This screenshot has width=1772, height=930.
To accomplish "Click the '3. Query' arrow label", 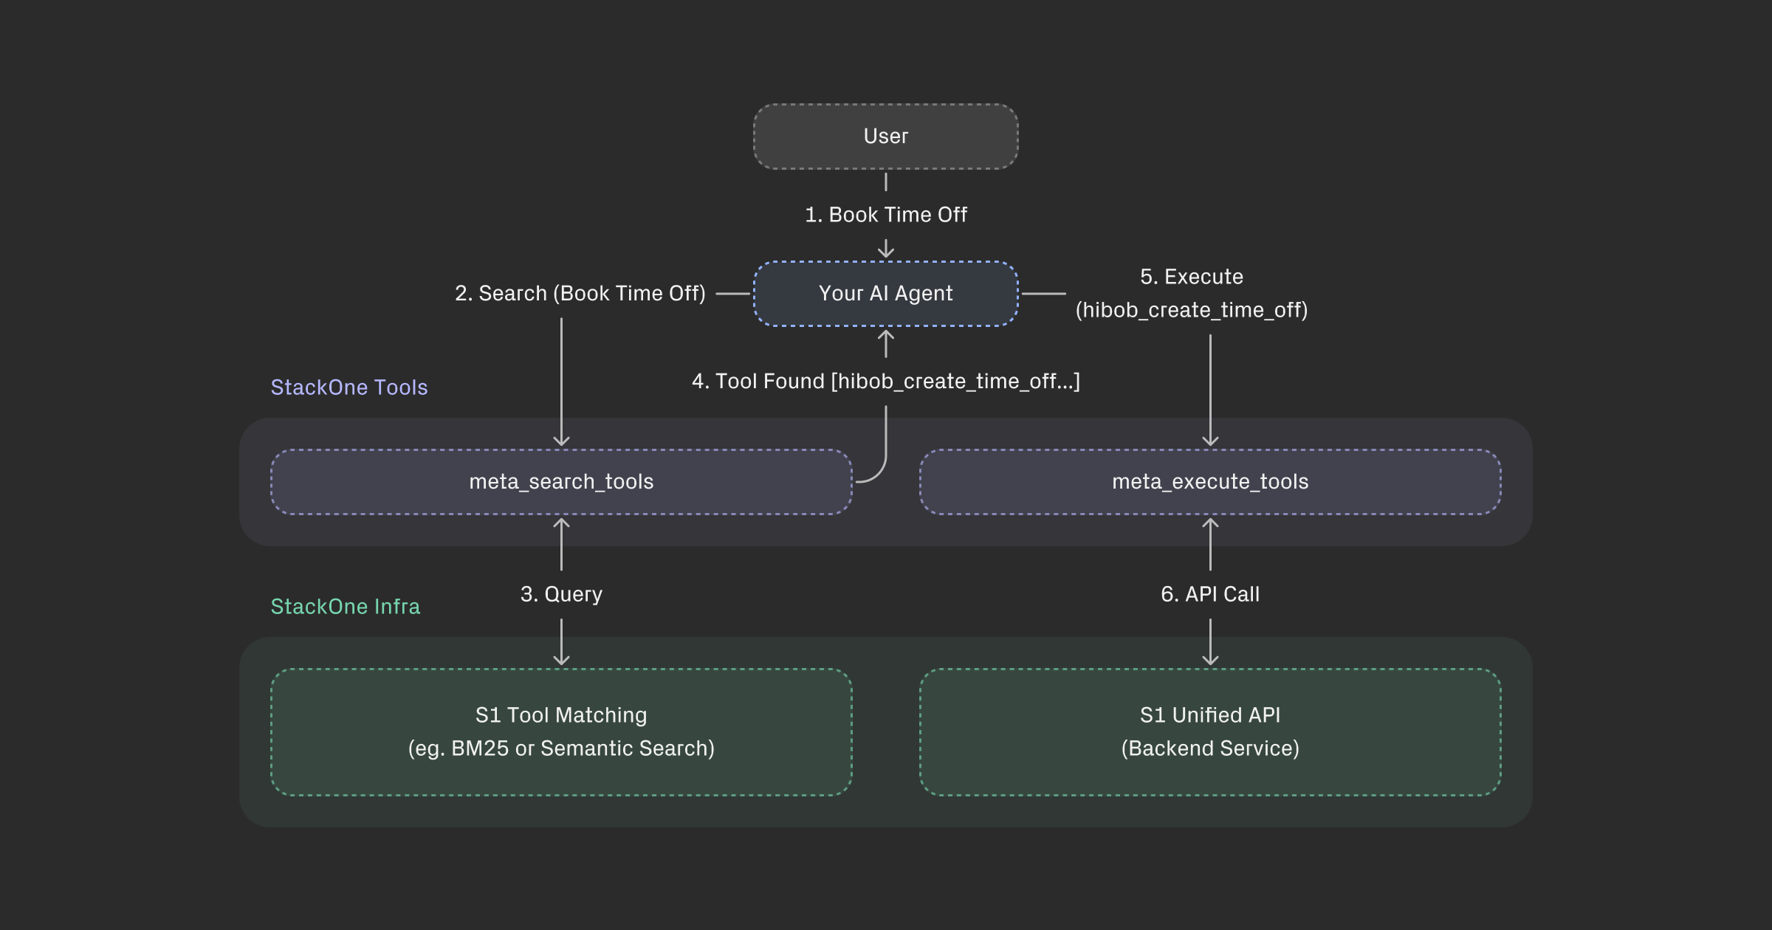I will click(562, 593).
